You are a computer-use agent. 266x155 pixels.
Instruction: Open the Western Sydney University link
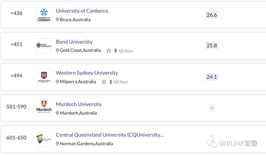[x=87, y=73]
